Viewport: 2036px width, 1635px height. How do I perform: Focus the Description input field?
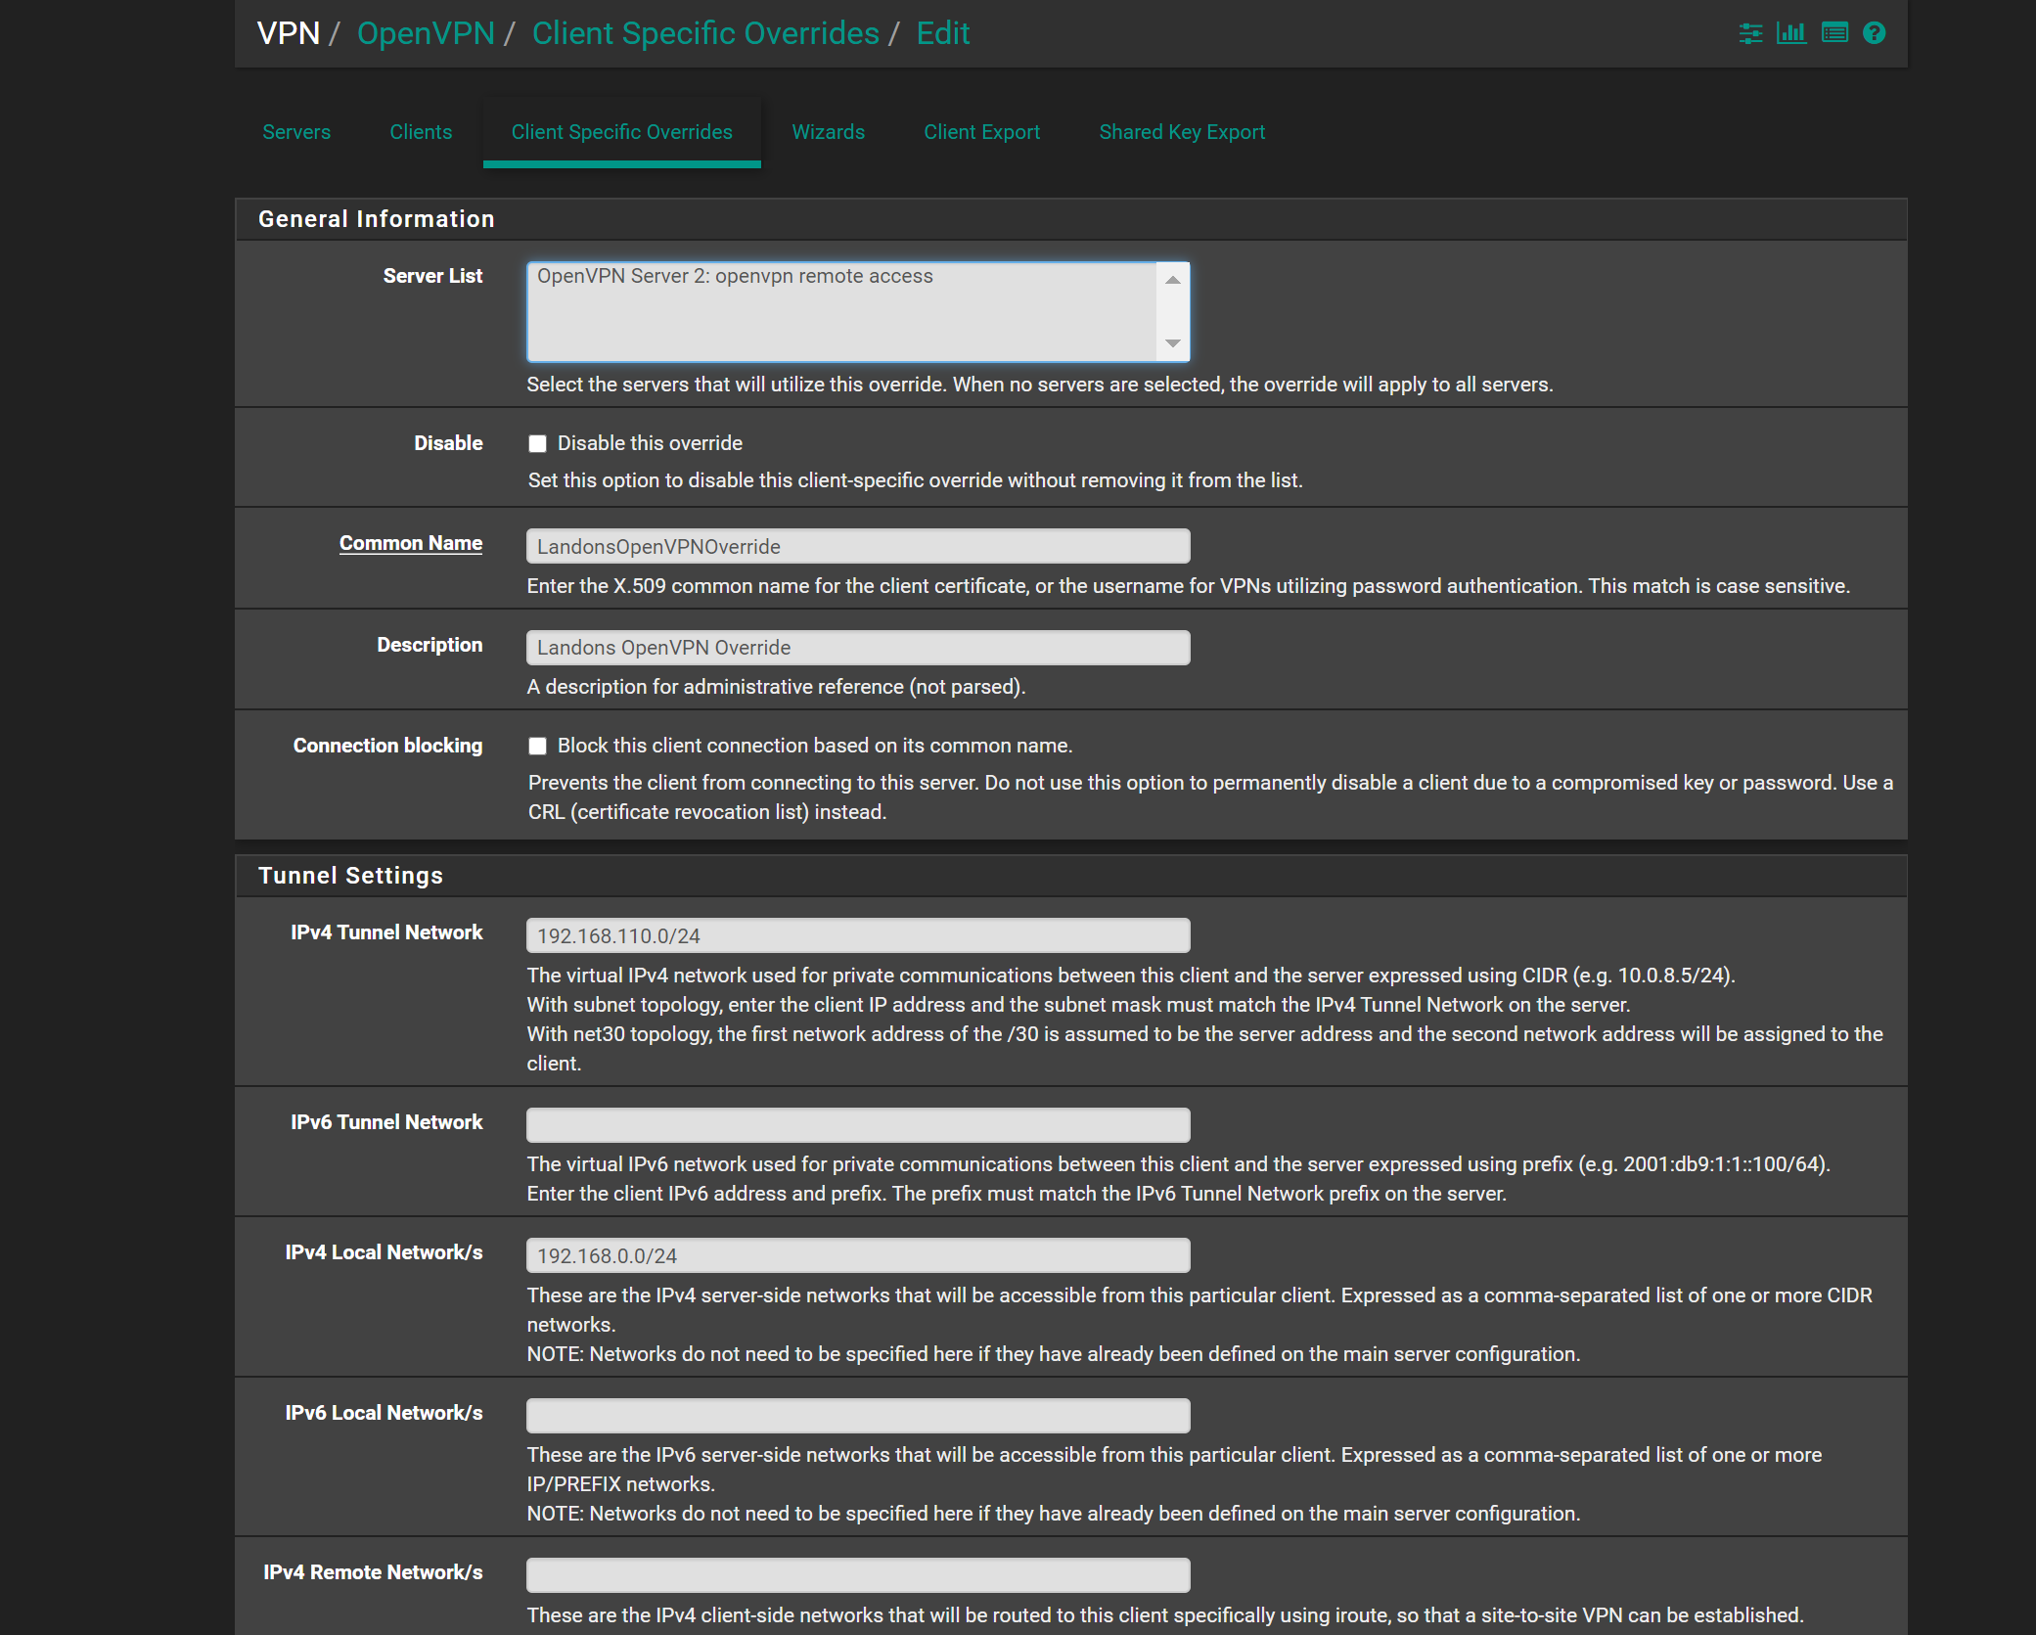click(x=858, y=648)
